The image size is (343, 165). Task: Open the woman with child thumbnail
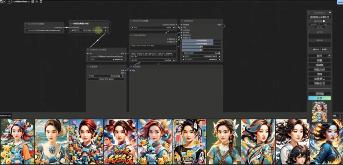point(293,141)
